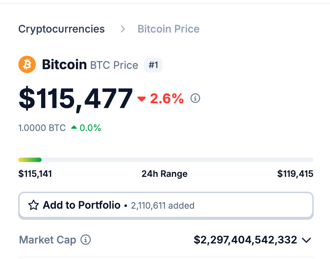Viewport: 330px width, 259px height.
Task: Click the Market Cap label
Action: 47,240
